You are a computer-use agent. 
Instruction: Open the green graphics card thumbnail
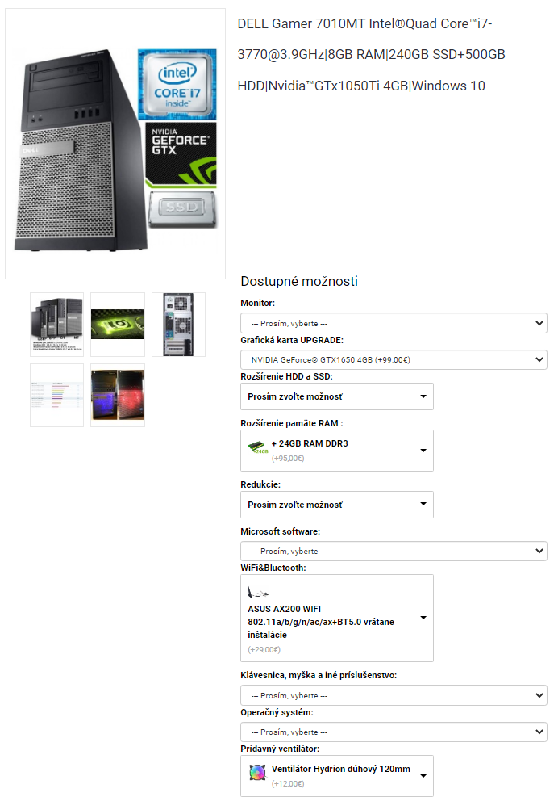click(x=118, y=325)
